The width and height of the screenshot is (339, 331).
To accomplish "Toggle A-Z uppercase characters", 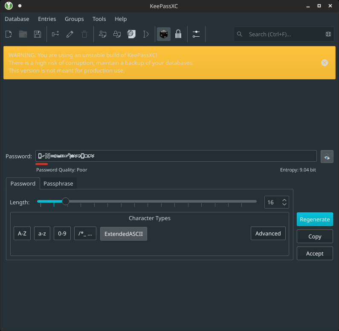I will pos(22,233).
